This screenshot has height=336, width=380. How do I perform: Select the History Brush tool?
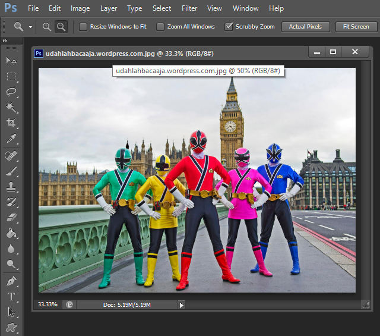[11, 202]
